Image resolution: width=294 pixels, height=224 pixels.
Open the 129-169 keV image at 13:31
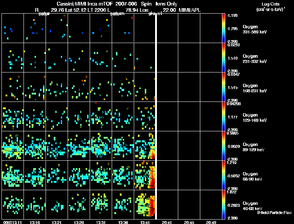click(x=101, y=116)
